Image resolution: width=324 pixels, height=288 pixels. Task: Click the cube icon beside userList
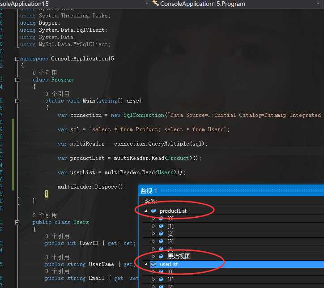[153, 264]
